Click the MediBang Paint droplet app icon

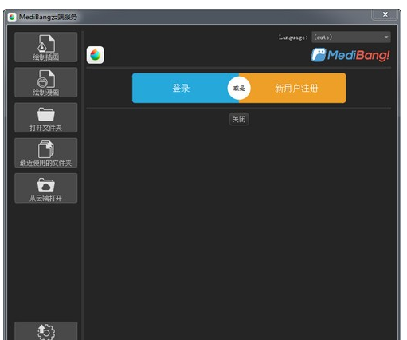95,55
